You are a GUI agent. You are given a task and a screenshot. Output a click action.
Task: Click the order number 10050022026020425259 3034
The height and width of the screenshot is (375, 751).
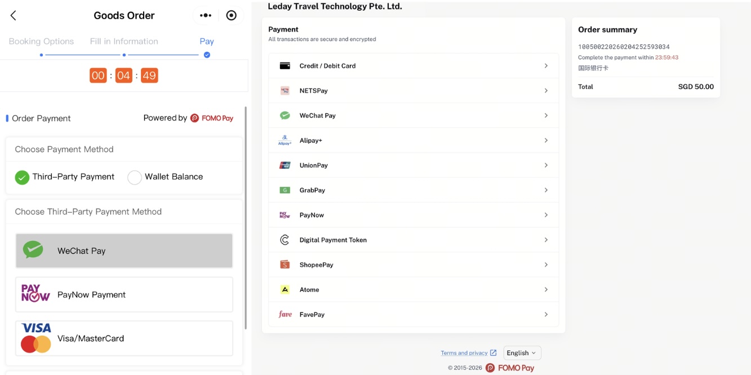pos(624,47)
